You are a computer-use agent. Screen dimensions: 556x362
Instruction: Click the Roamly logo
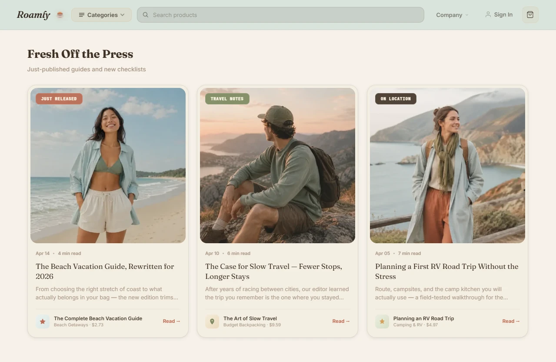[33, 15]
